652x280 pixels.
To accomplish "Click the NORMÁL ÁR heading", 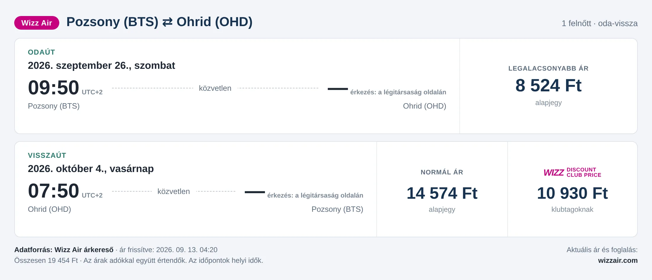I will (442, 172).
